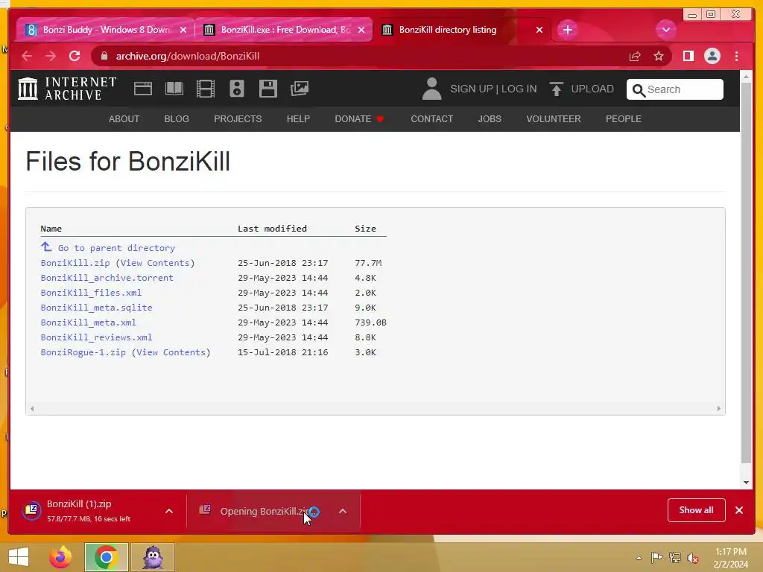The width and height of the screenshot is (763, 572).
Task: Click SIGN UP link
Action: coord(472,89)
